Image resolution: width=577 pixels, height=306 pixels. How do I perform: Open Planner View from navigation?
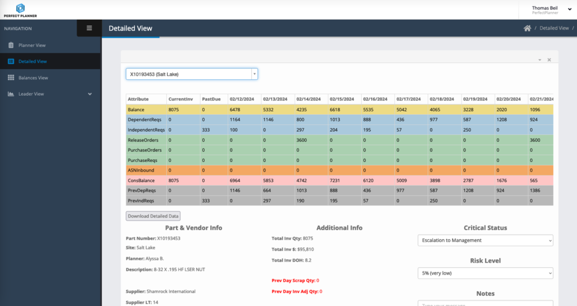(32, 45)
